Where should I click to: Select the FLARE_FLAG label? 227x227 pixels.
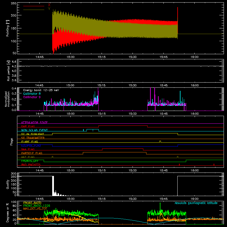30,142
